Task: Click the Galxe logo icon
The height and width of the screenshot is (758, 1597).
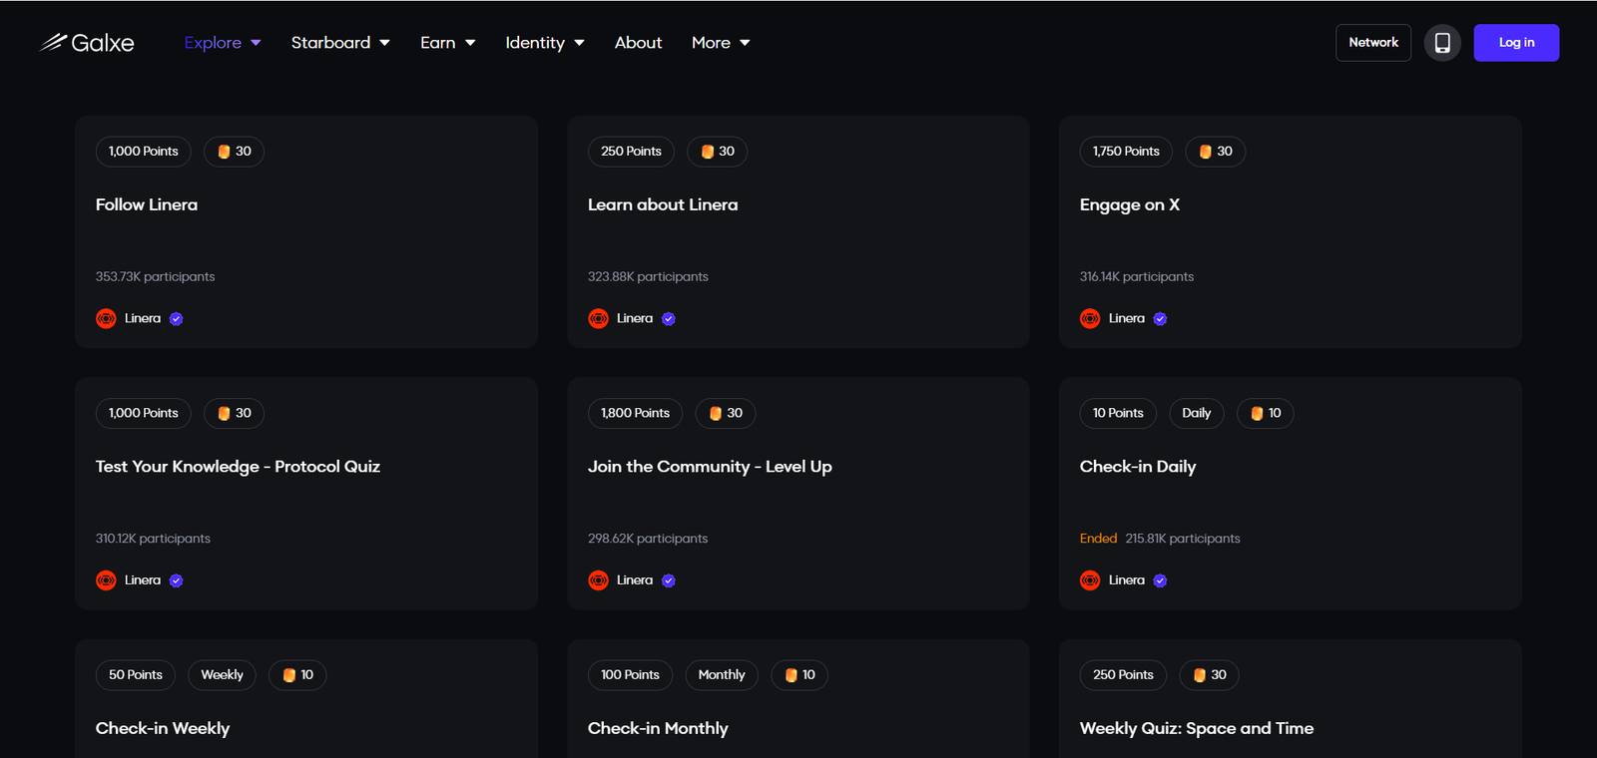Action: 53,42
